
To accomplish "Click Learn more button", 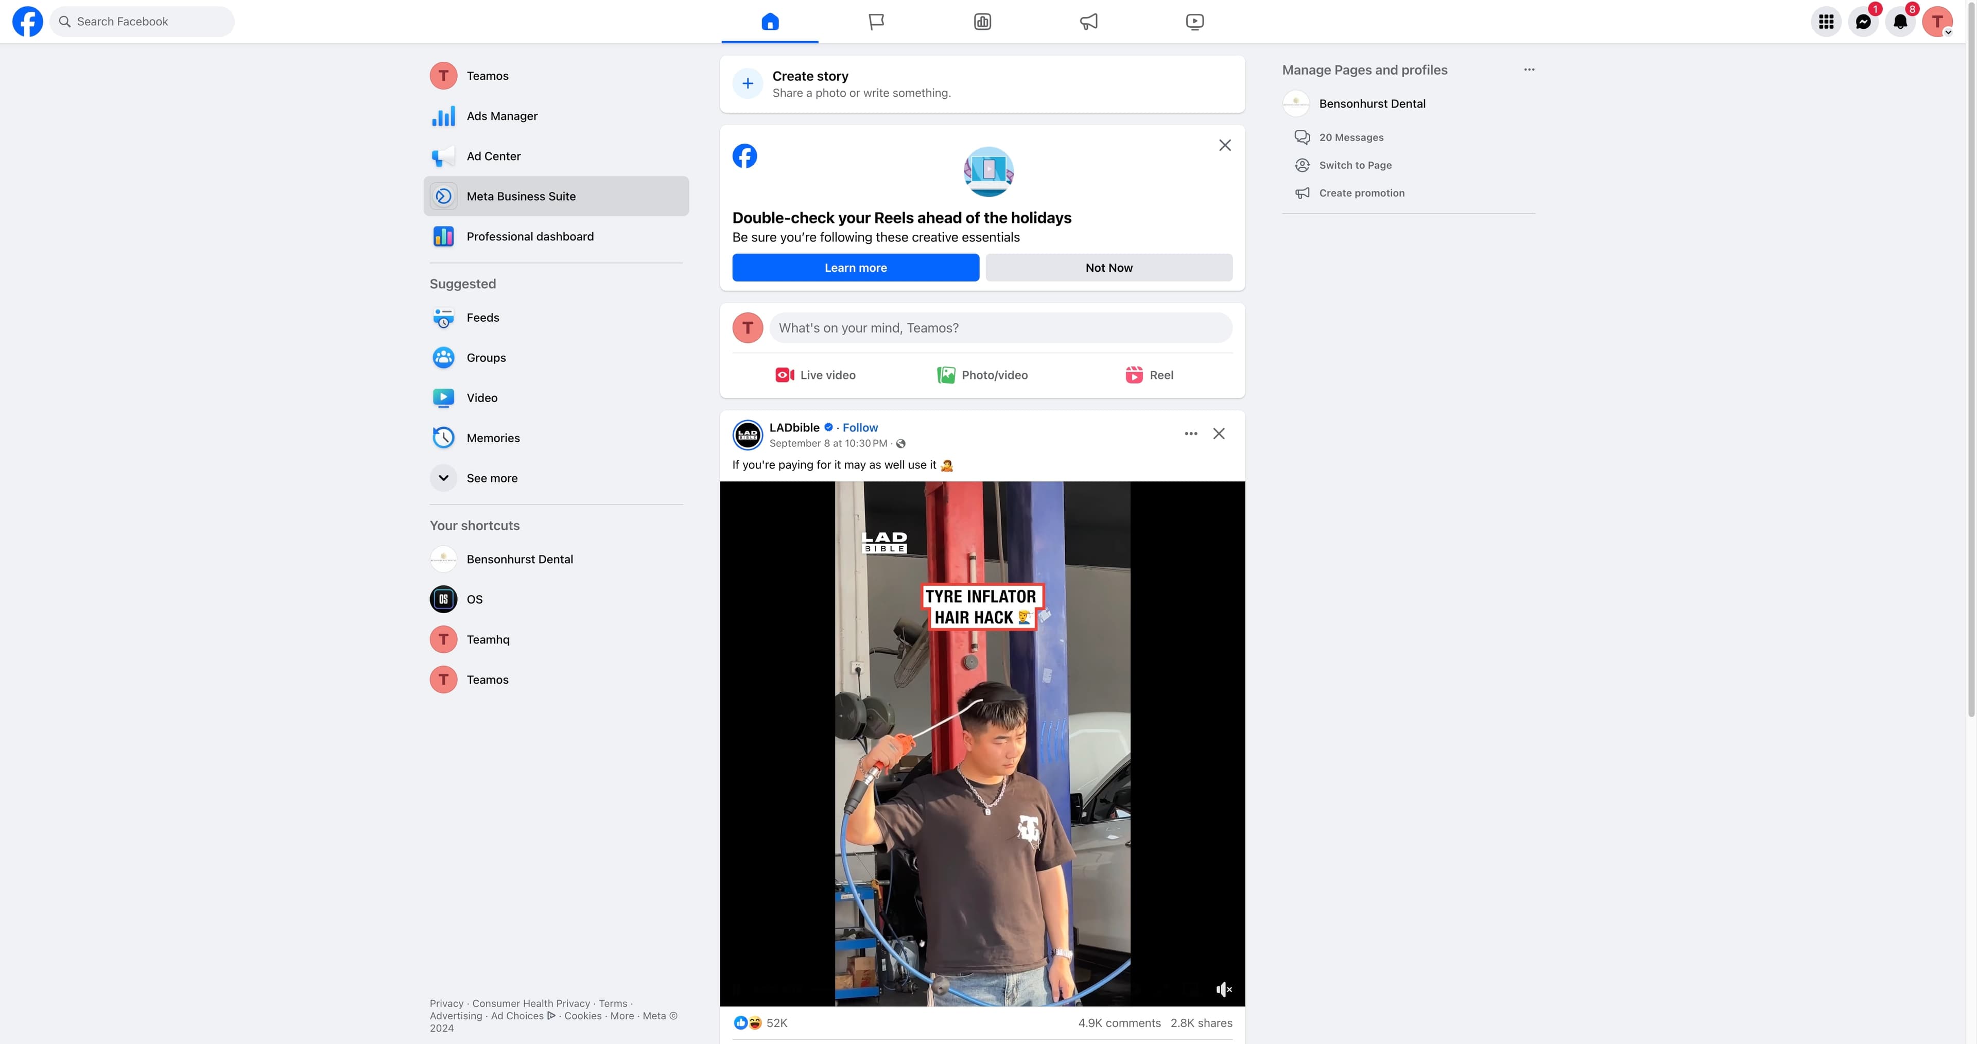I will [856, 268].
